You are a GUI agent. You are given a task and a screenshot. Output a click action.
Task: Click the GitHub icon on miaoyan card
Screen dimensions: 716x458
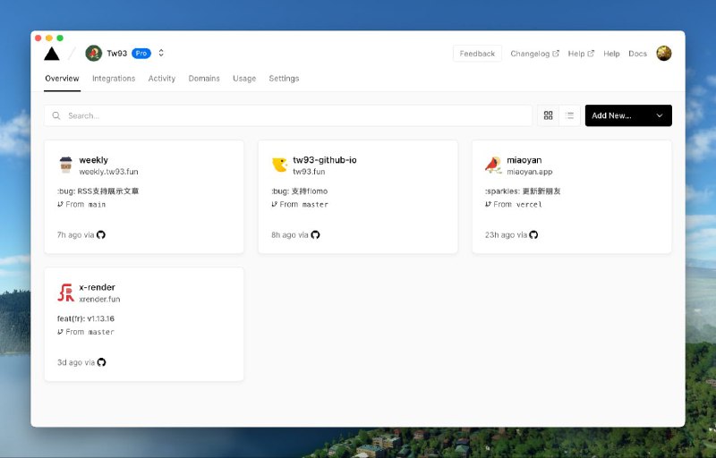point(533,235)
